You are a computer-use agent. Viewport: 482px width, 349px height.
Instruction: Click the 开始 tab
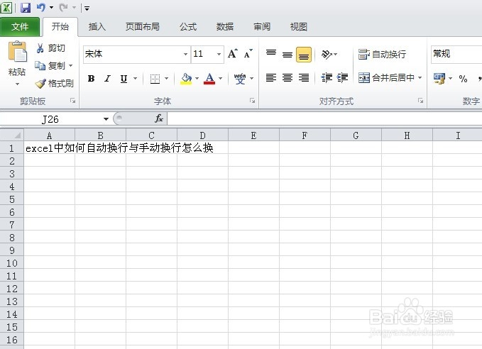tap(60, 27)
